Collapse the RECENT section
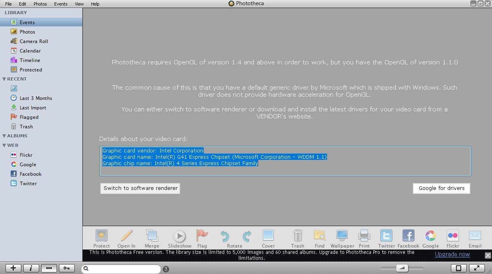Screen dimensions: 492x274 coord(4,79)
